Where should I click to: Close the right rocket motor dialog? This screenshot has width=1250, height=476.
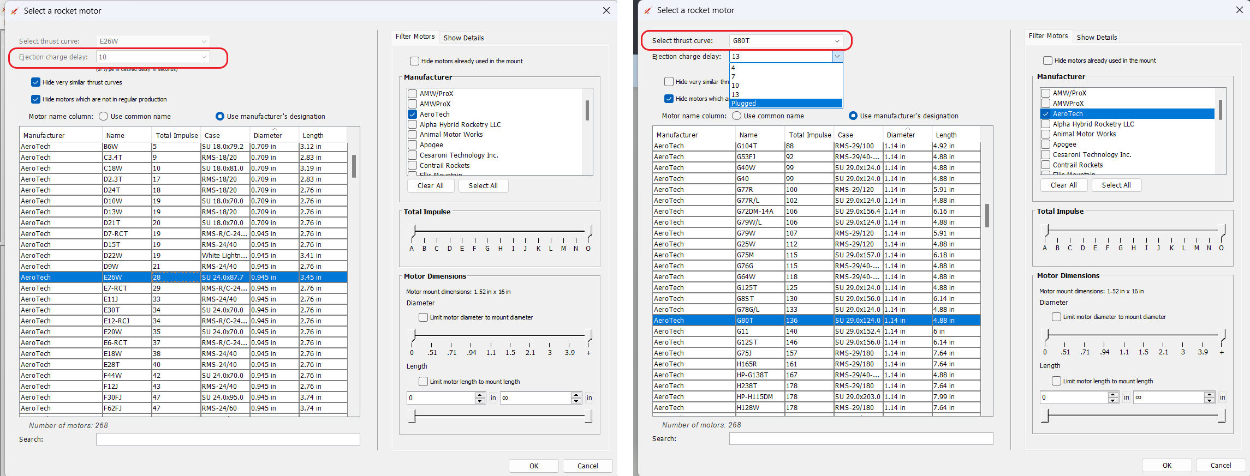coord(1239,10)
